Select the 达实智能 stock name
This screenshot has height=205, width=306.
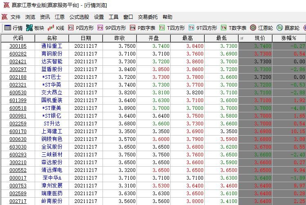click(52, 62)
